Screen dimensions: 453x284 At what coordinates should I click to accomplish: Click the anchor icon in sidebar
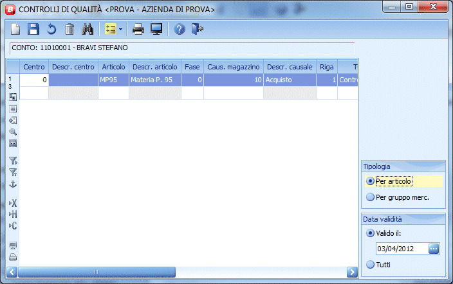tap(13, 184)
